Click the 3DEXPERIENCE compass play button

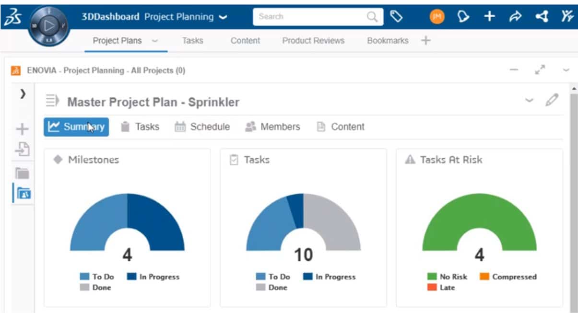coord(49,26)
